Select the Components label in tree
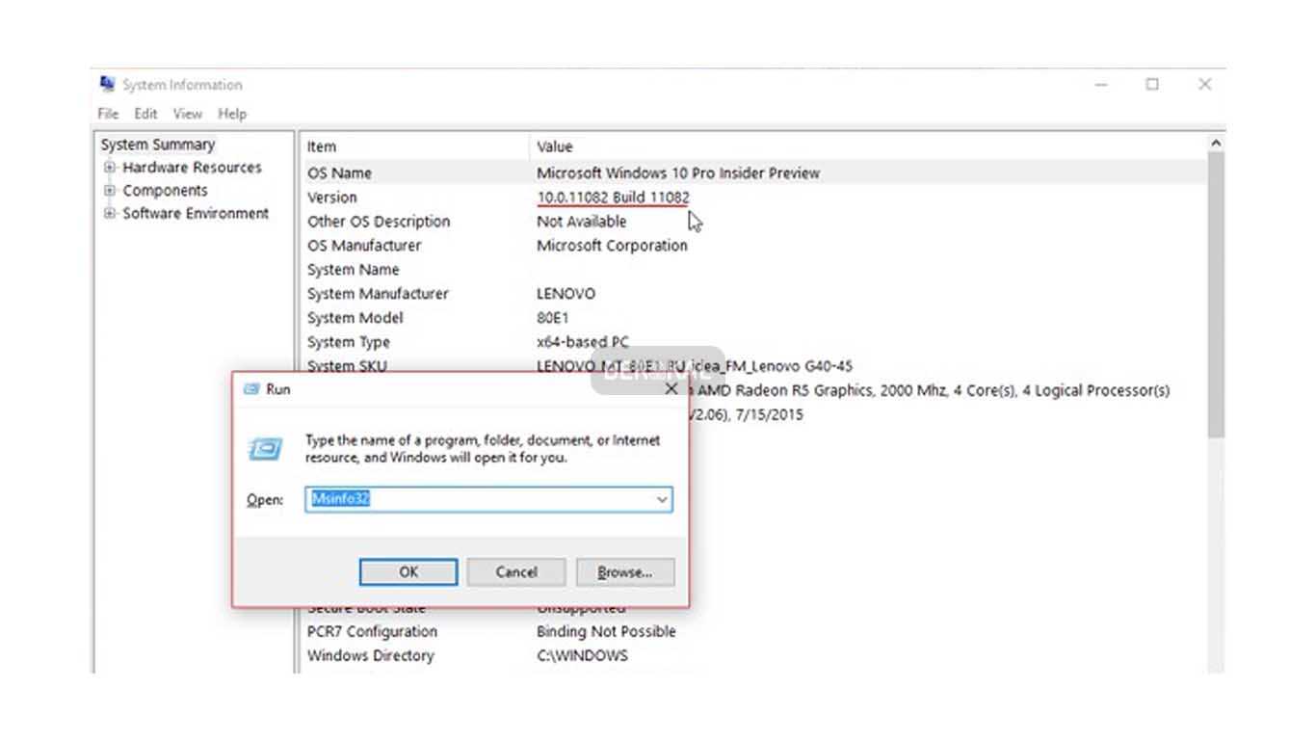The width and height of the screenshot is (1316, 740). [165, 190]
